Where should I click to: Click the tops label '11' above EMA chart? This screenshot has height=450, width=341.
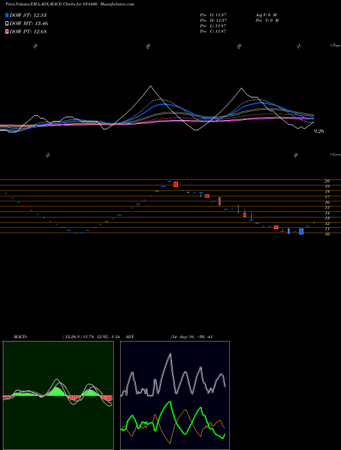point(299,46)
